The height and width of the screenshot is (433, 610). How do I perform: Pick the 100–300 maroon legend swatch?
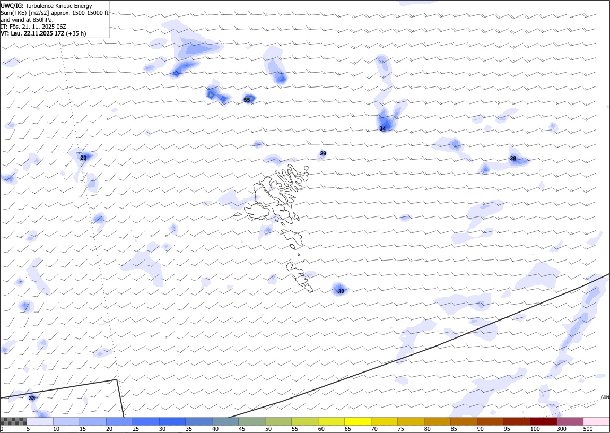click(x=543, y=421)
